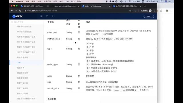Click the BTC-USD-180213 code sample
The image size is (183, 103).
coord(105,39)
